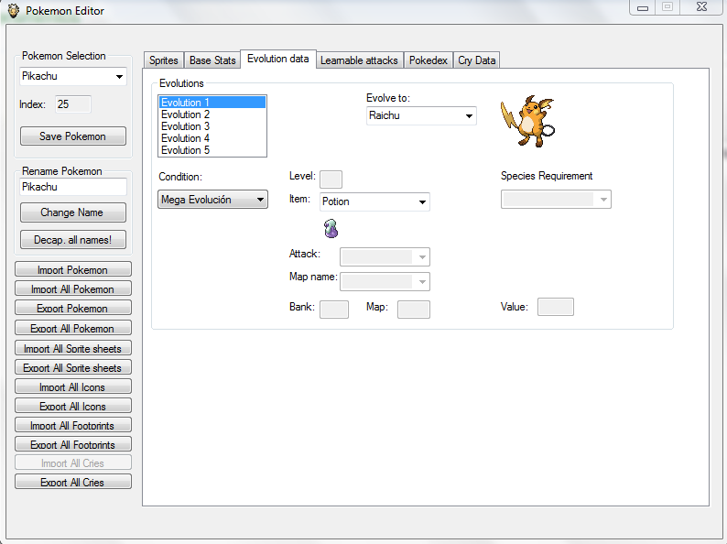Click the Potion item icon
The height and width of the screenshot is (544, 727).
331,228
